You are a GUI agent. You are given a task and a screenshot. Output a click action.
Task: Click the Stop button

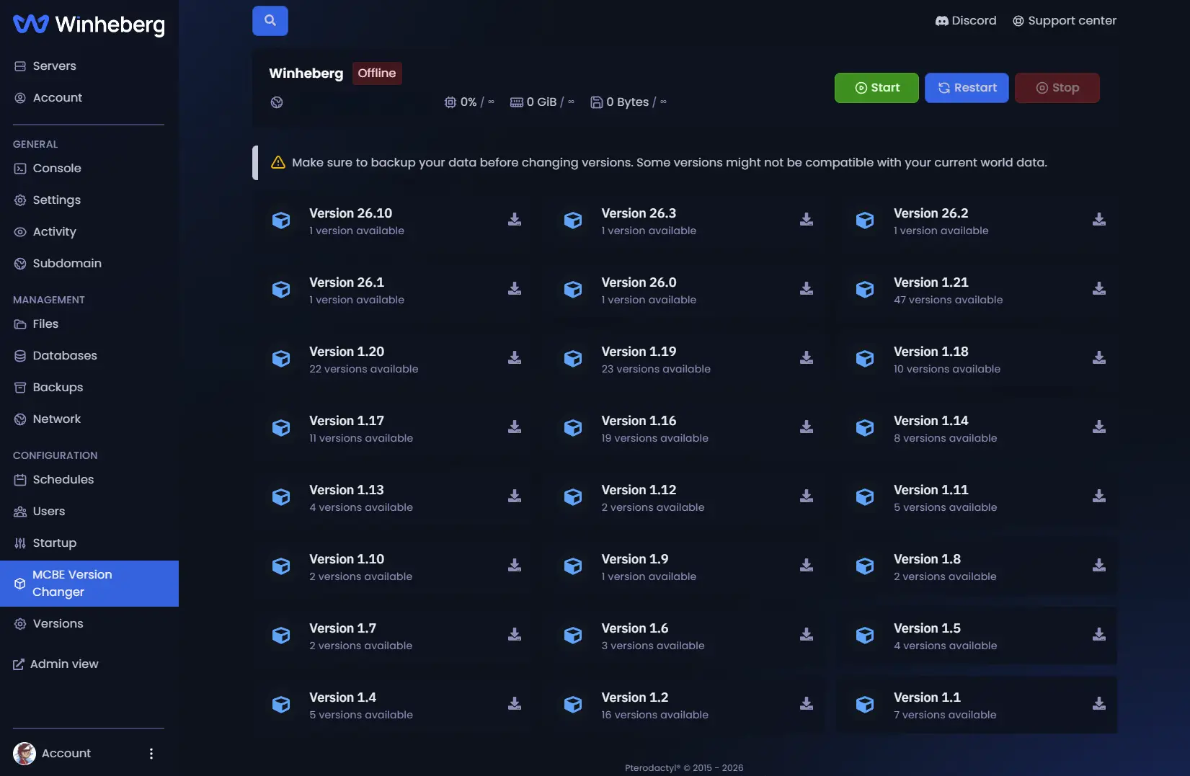[1057, 88]
